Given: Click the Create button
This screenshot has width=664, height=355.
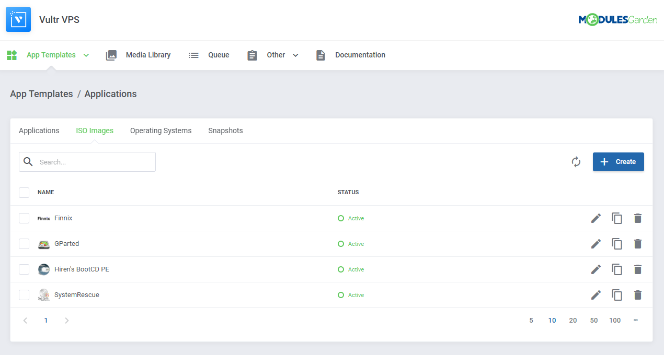Looking at the screenshot, I should (x=618, y=162).
